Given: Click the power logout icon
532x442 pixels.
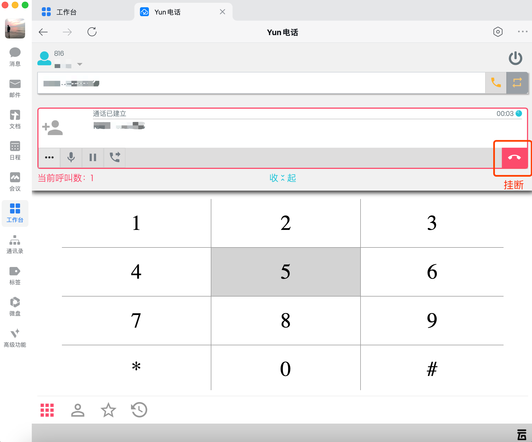Looking at the screenshot, I should (x=515, y=58).
